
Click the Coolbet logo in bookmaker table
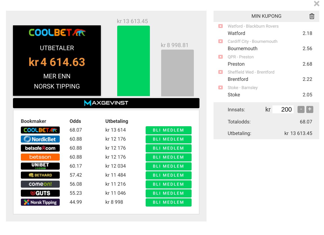pos(40,130)
